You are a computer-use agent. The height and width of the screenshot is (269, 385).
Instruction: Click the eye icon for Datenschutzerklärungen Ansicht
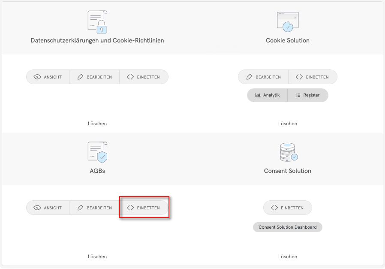[x=37, y=77]
